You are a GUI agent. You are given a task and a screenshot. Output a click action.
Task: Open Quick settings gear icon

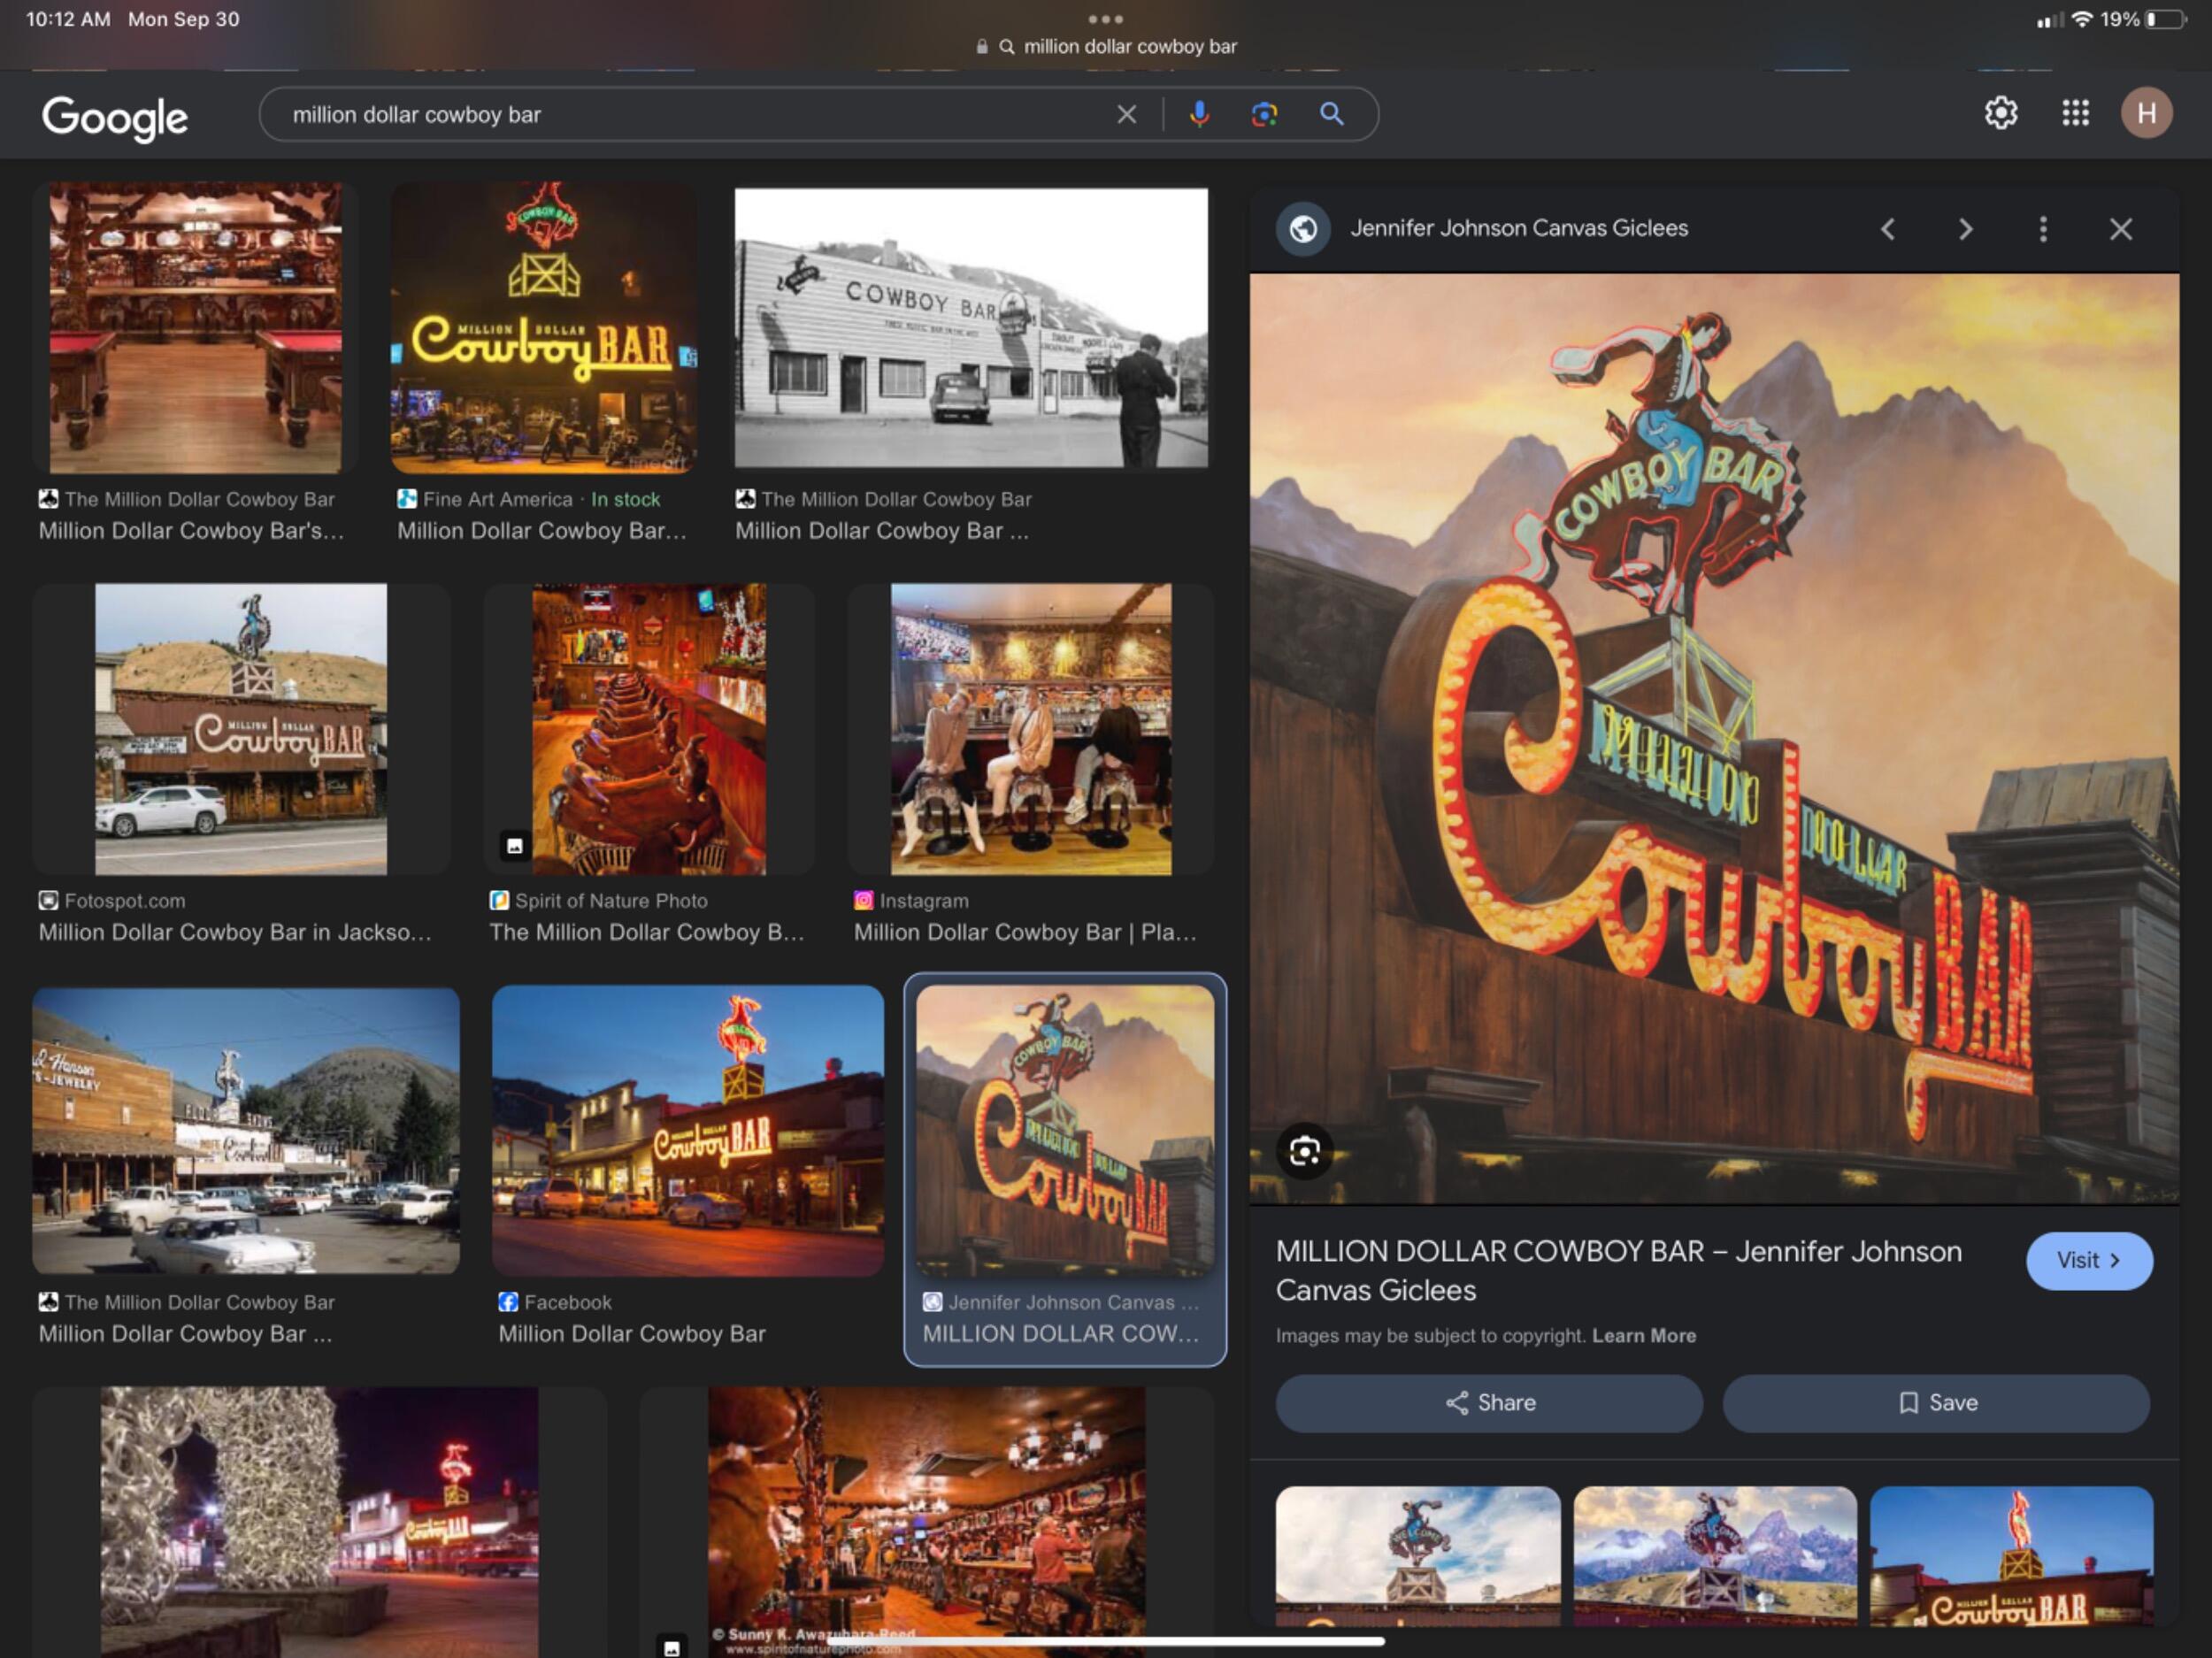[2000, 113]
